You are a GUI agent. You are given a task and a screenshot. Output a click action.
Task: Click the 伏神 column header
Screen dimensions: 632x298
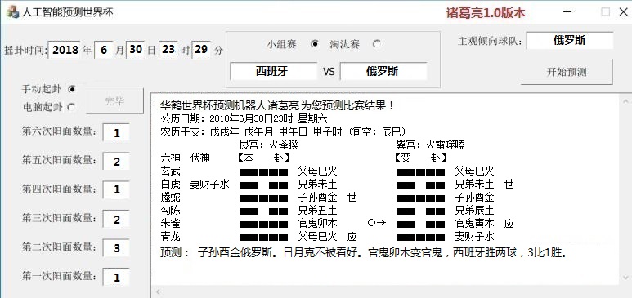click(x=200, y=158)
